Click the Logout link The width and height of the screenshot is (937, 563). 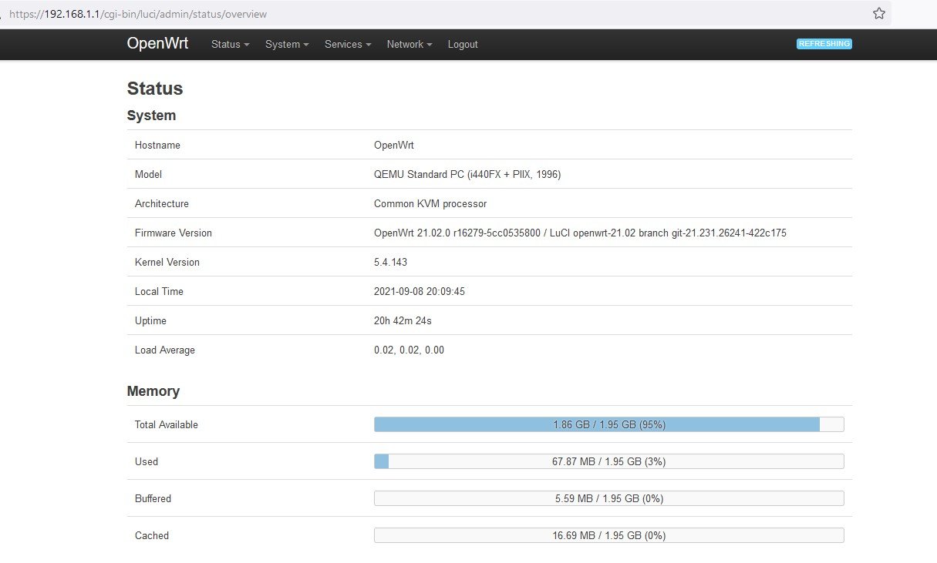[x=463, y=45]
